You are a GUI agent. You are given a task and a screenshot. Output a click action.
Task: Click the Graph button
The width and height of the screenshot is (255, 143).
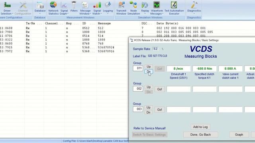coord(239,135)
